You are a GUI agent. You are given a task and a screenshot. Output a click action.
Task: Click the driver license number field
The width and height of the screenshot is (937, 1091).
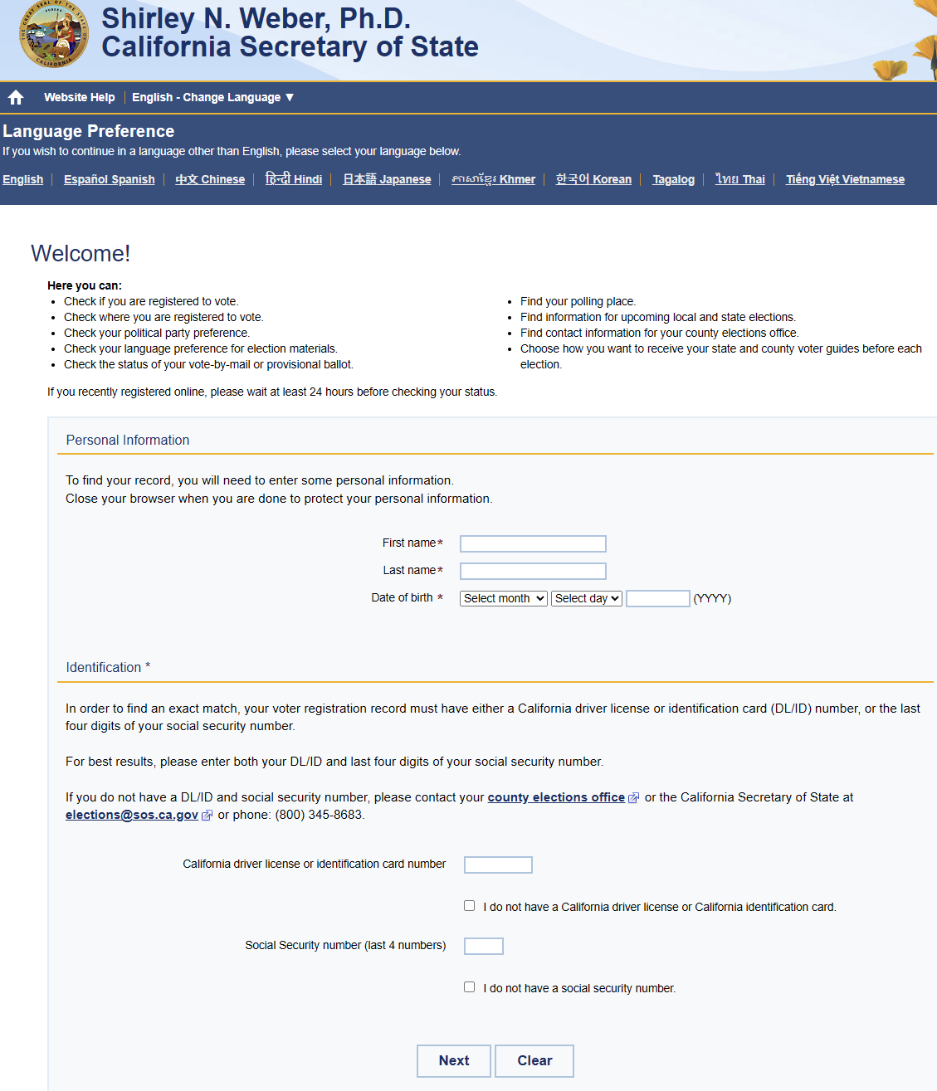498,865
